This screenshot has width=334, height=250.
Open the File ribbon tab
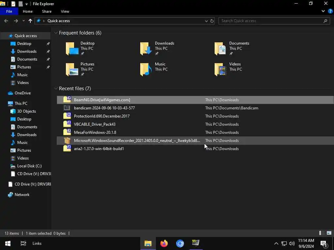pos(9,11)
